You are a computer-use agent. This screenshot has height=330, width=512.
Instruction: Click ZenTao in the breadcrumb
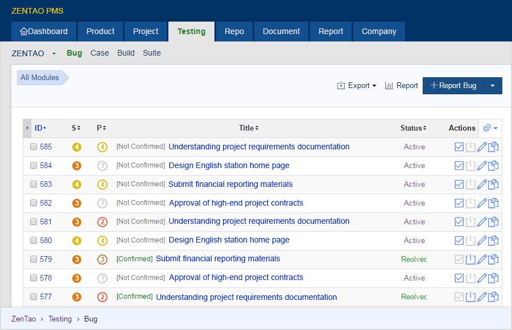pyautogui.click(x=23, y=319)
